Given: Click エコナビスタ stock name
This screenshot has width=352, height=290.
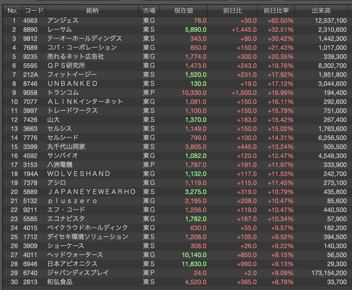Looking at the screenshot, I should [x=66, y=219].
